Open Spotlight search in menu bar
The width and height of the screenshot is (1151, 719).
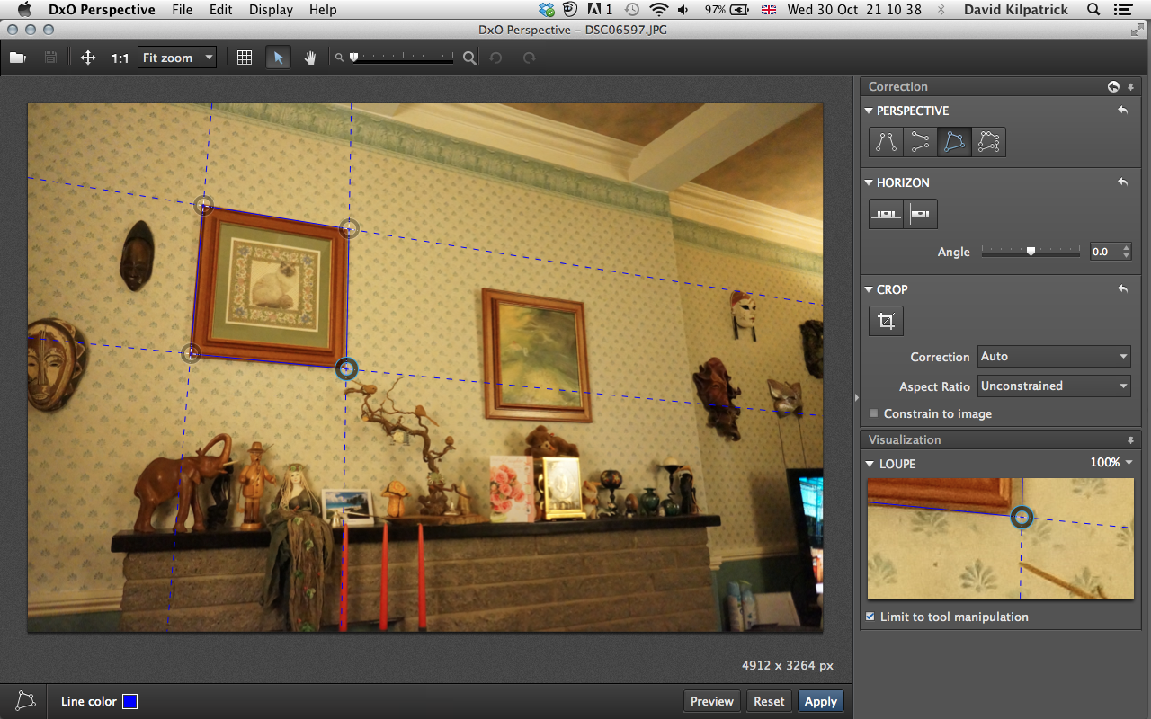pyautogui.click(x=1093, y=10)
